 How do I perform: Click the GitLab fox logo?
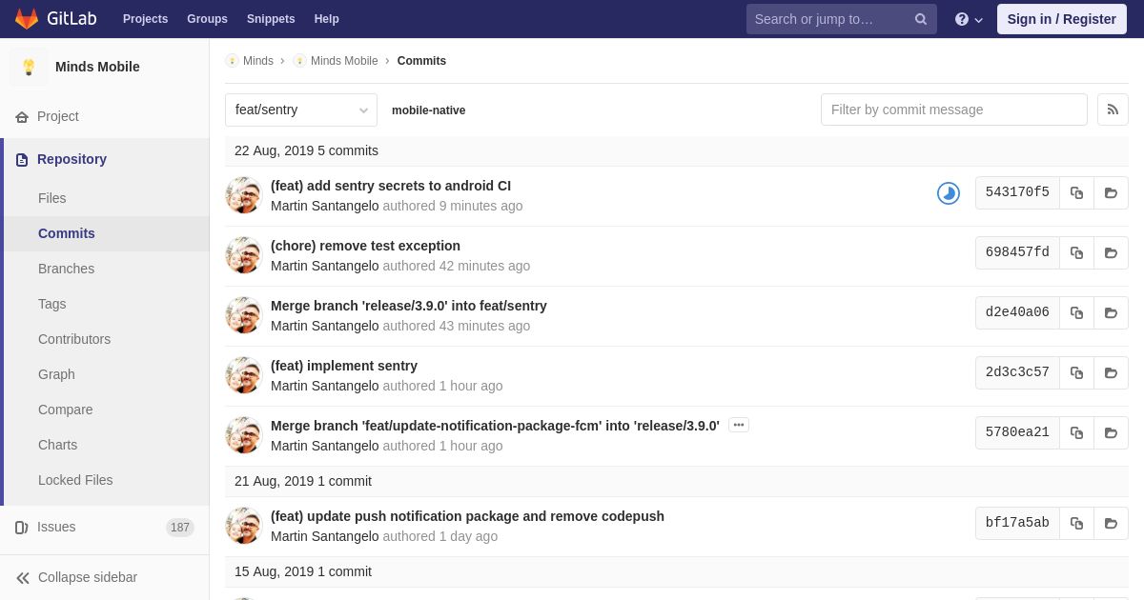[x=27, y=19]
